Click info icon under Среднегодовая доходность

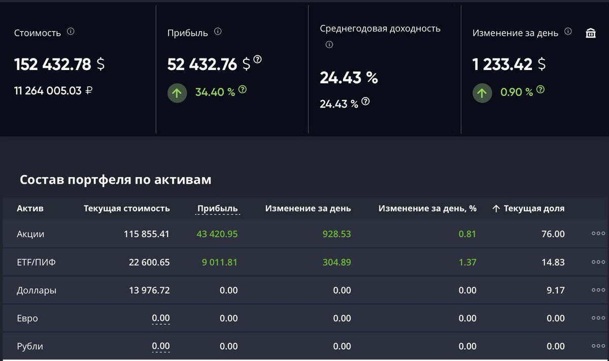pyautogui.click(x=329, y=45)
